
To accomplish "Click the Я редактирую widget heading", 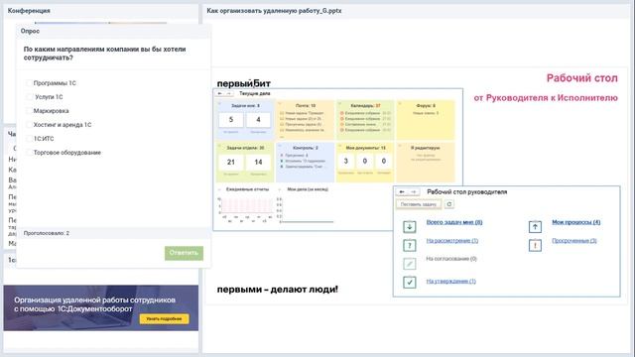I will 426,148.
